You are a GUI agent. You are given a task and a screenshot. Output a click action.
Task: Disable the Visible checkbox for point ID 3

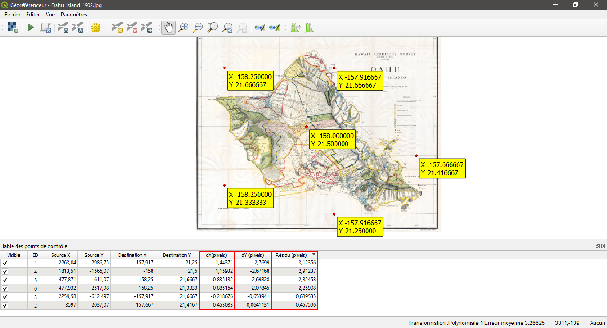click(5, 297)
